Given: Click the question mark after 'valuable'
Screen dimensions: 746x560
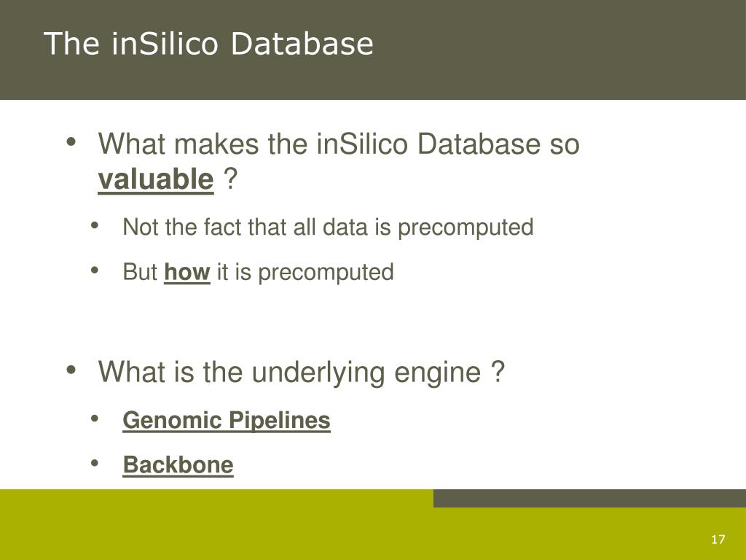Looking at the screenshot, I should 229,179.
